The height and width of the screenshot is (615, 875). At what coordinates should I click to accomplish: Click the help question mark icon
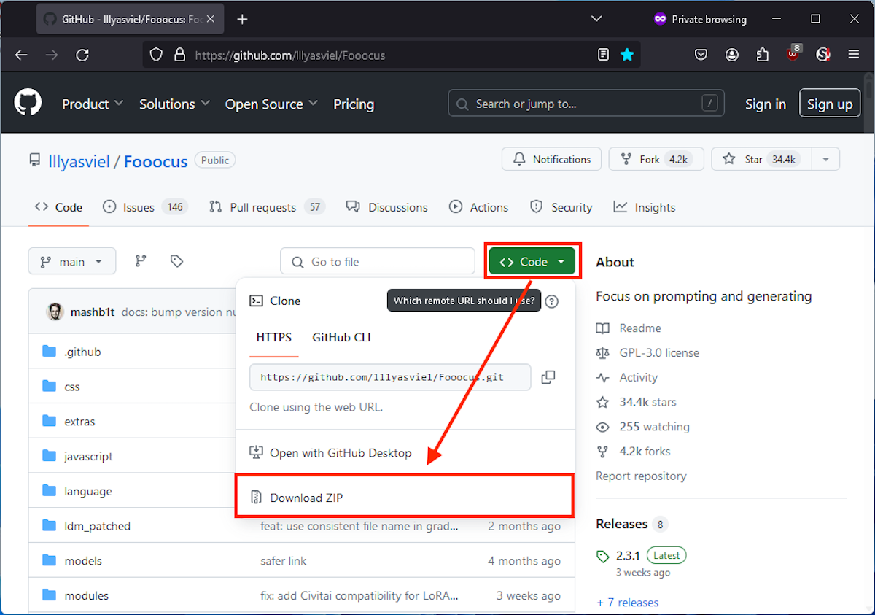tap(552, 301)
